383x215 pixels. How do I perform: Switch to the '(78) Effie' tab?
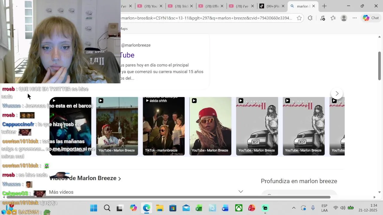209,6
